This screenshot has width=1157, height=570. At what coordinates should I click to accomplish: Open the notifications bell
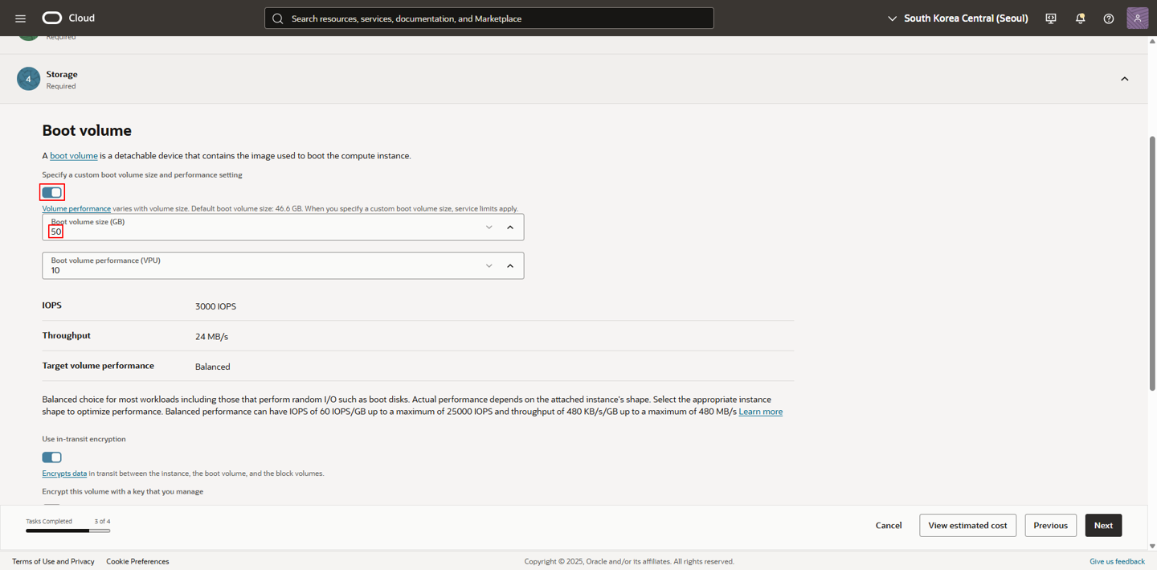(x=1080, y=18)
